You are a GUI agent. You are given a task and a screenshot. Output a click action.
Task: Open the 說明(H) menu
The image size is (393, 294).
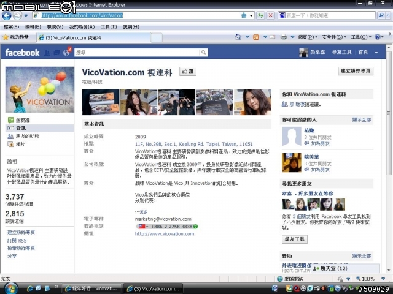(131, 27)
